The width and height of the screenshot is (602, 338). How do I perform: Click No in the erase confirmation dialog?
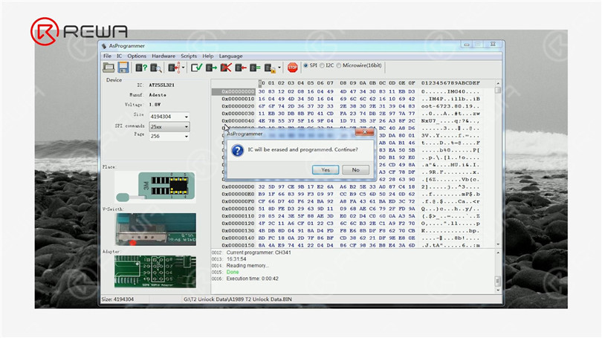point(355,170)
